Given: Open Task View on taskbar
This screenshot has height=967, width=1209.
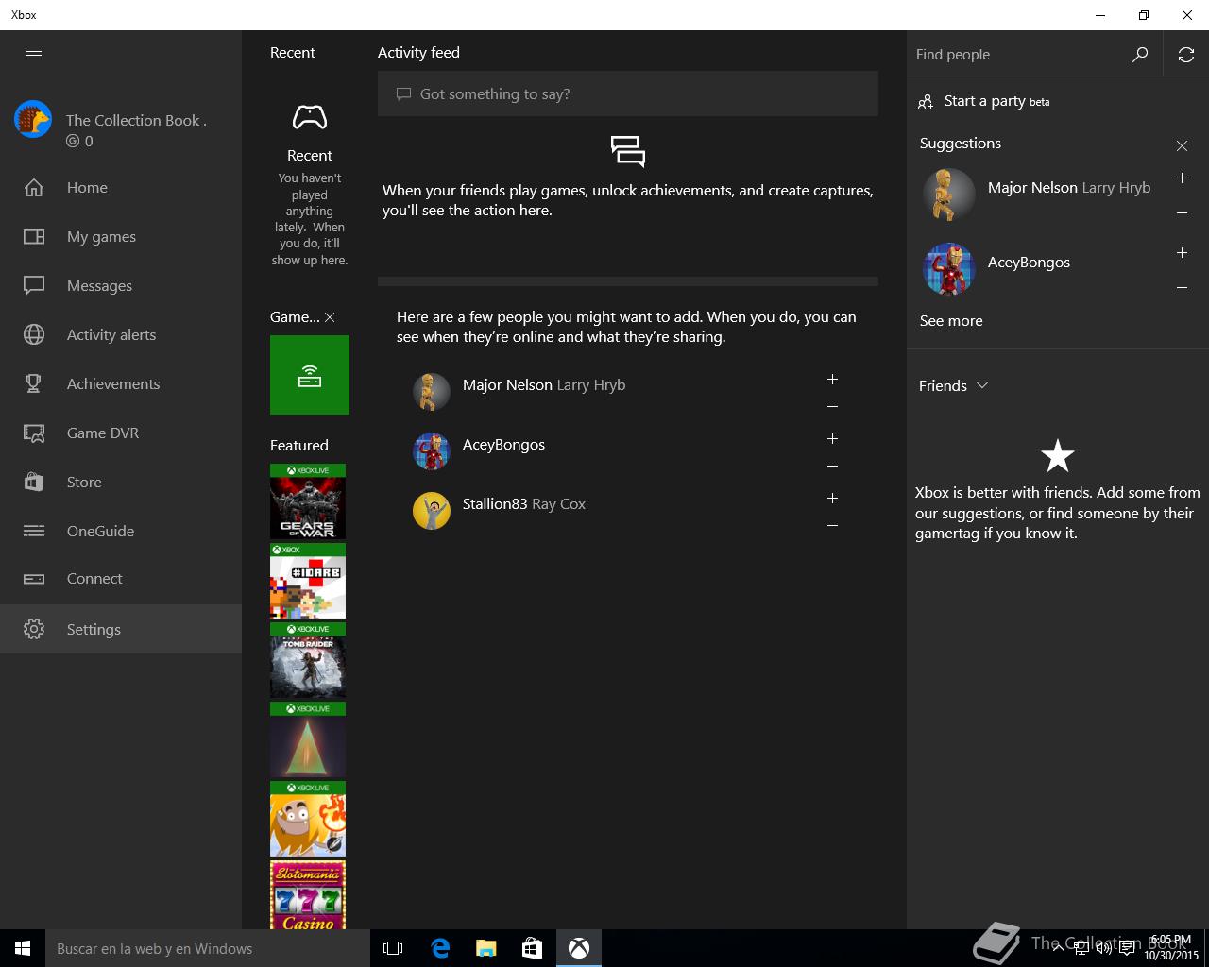Looking at the screenshot, I should pos(393,948).
